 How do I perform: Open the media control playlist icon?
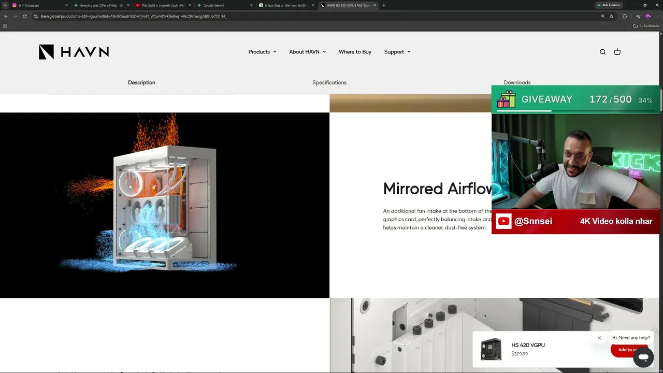638,16
